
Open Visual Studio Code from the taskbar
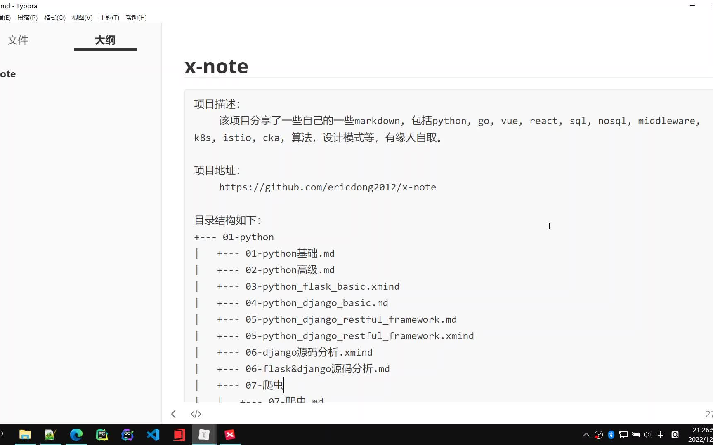coord(153,435)
